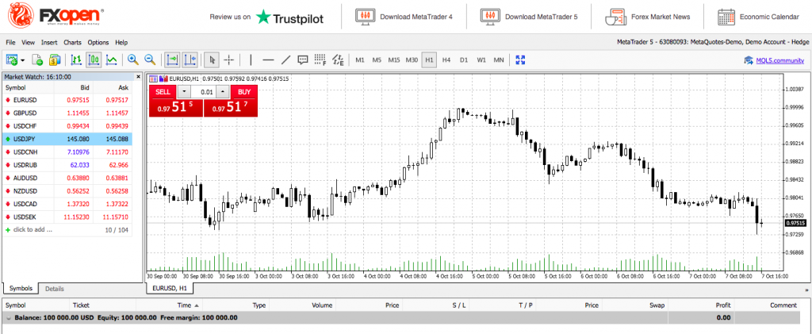The image size is (812, 334).
Task: Select the bar chart display icon
Action: 76,60
